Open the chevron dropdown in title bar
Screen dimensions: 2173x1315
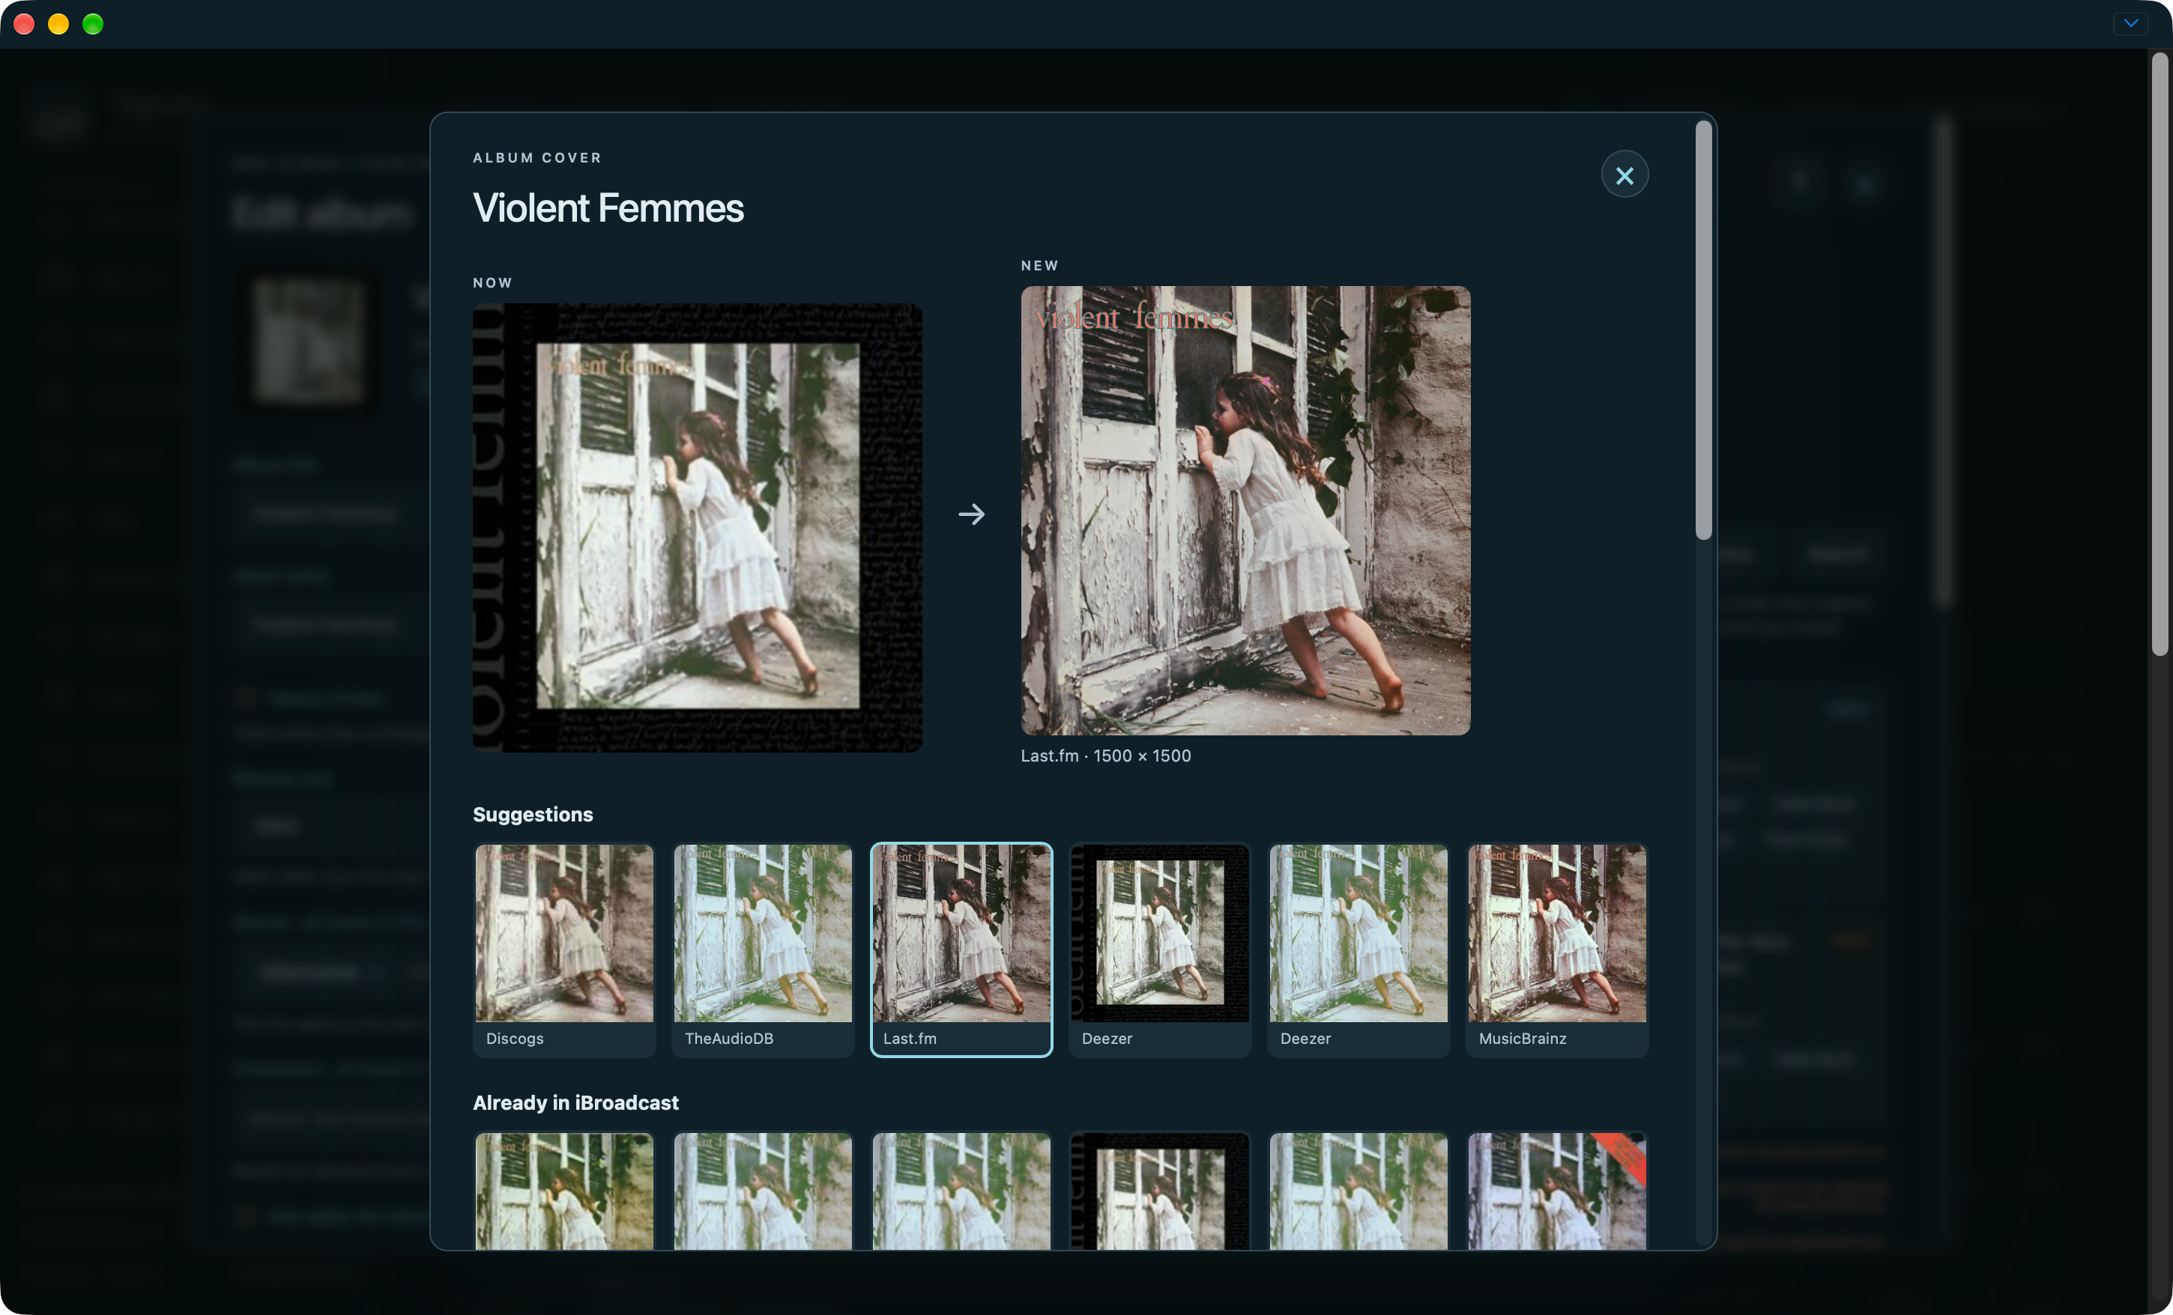(2131, 23)
